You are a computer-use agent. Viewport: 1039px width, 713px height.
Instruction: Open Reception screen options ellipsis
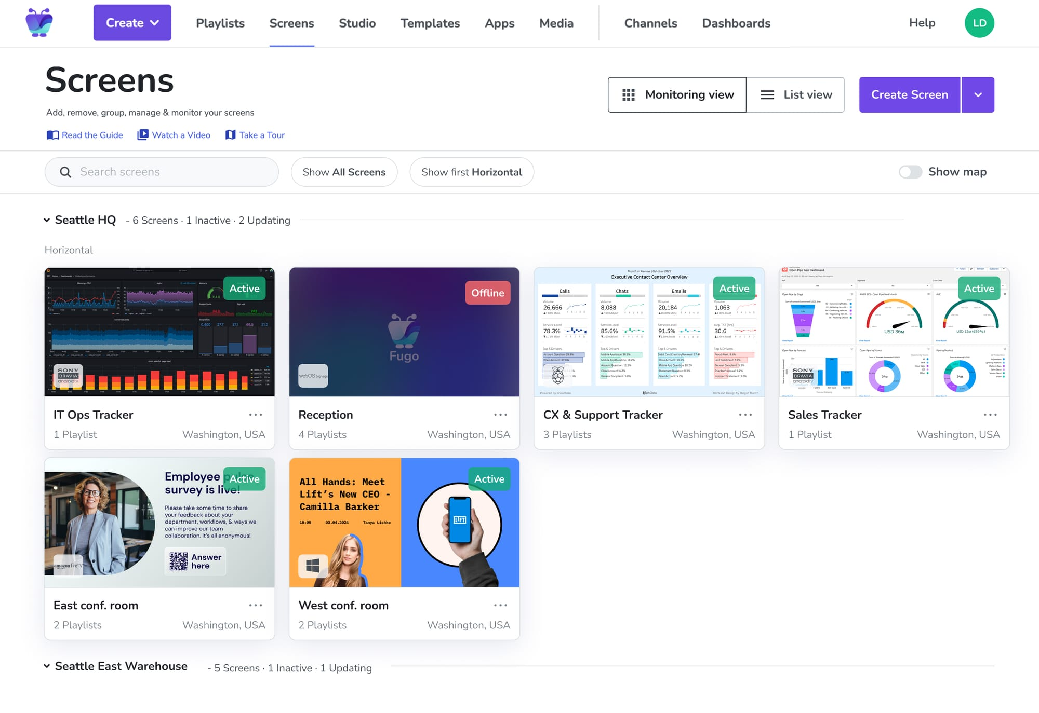(x=500, y=415)
